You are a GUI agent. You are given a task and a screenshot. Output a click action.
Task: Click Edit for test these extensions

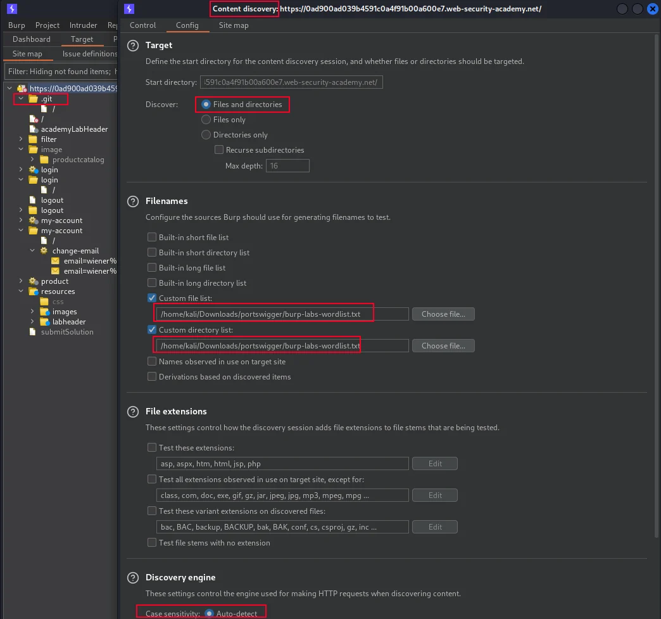coord(434,463)
